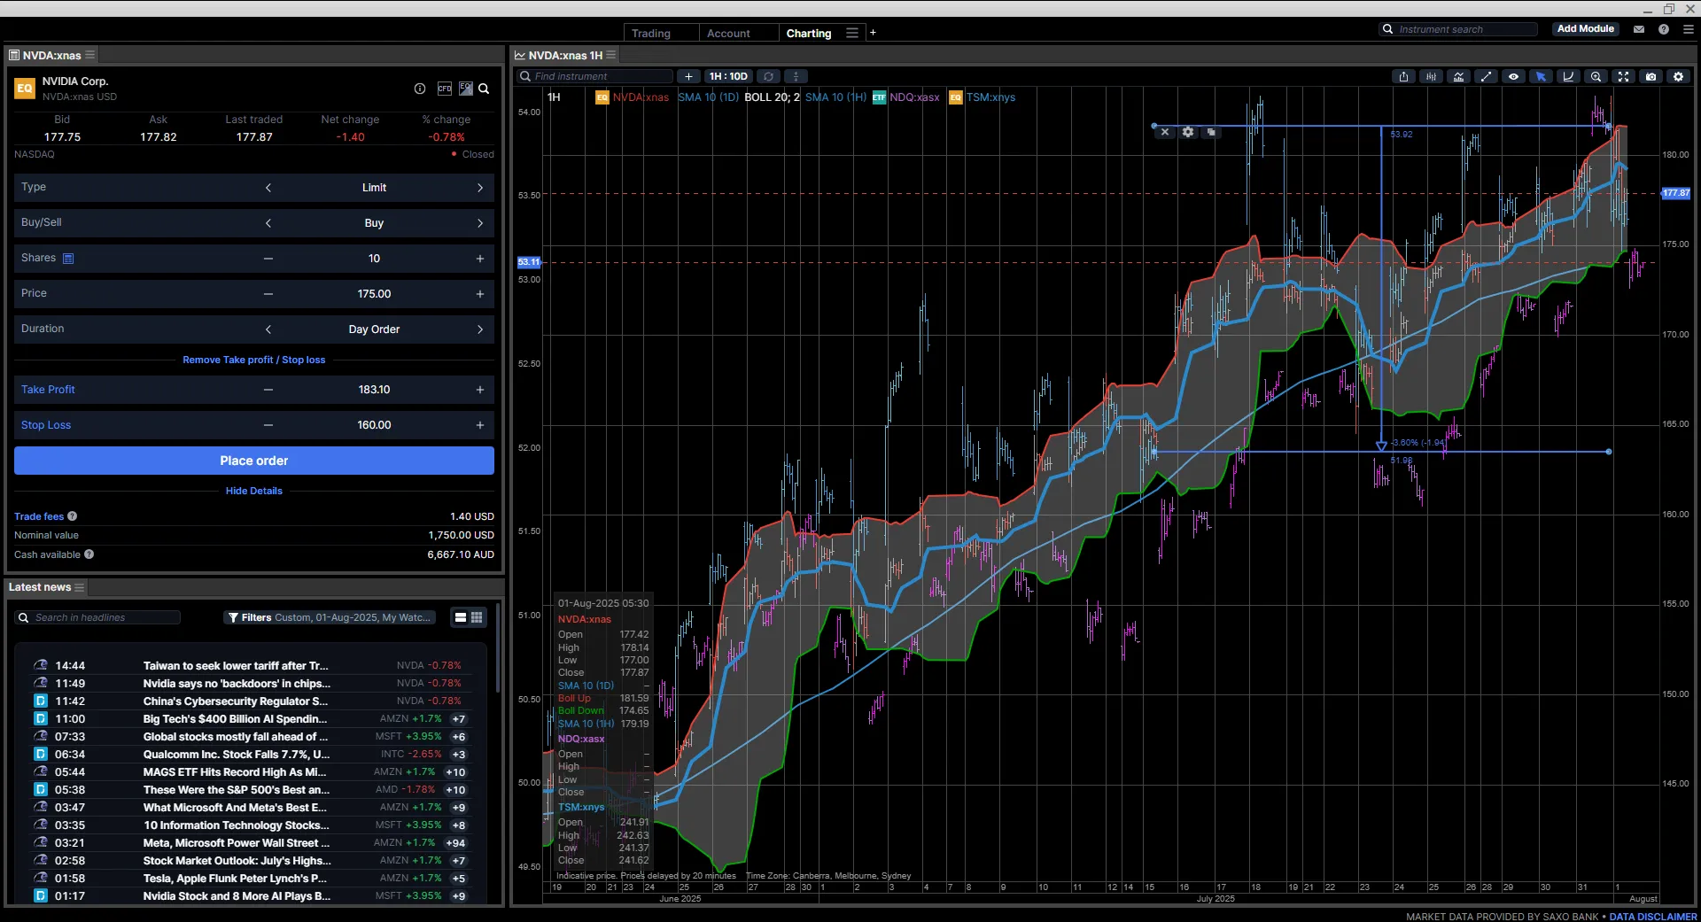The width and height of the screenshot is (1701, 922).
Task: Change Duration with left chevron
Action: coord(268,329)
